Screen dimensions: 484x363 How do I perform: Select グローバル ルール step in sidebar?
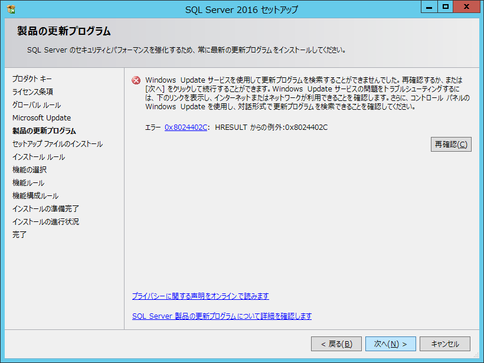tap(37, 104)
